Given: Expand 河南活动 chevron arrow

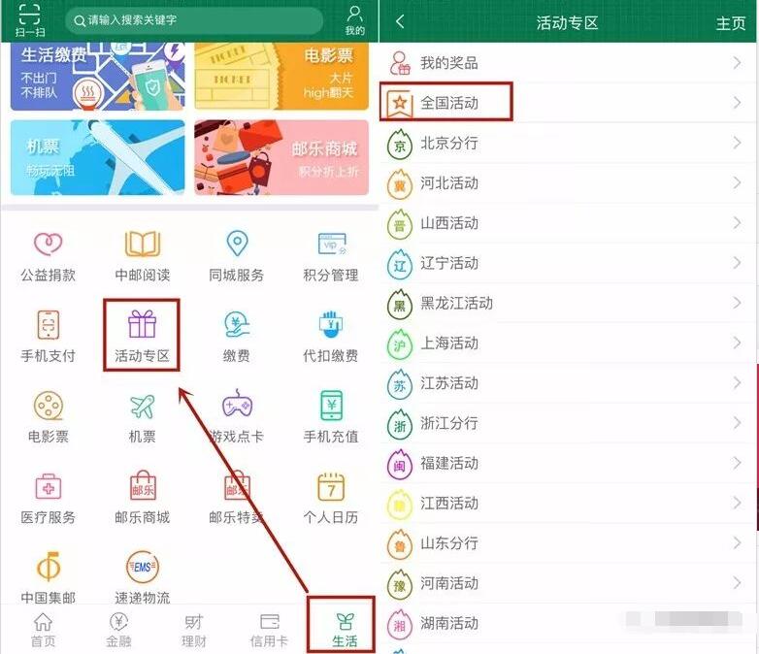Looking at the screenshot, I should (737, 583).
